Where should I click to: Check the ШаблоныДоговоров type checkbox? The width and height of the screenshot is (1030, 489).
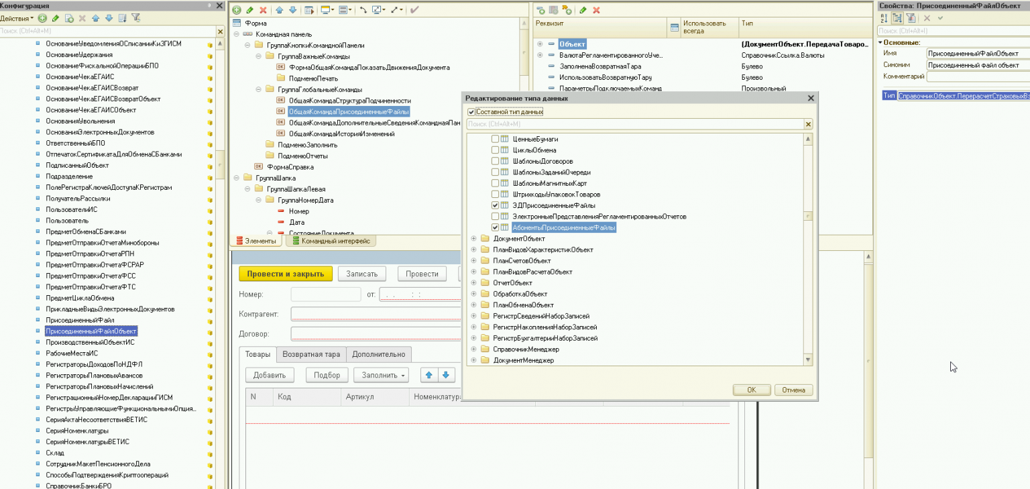click(x=495, y=161)
